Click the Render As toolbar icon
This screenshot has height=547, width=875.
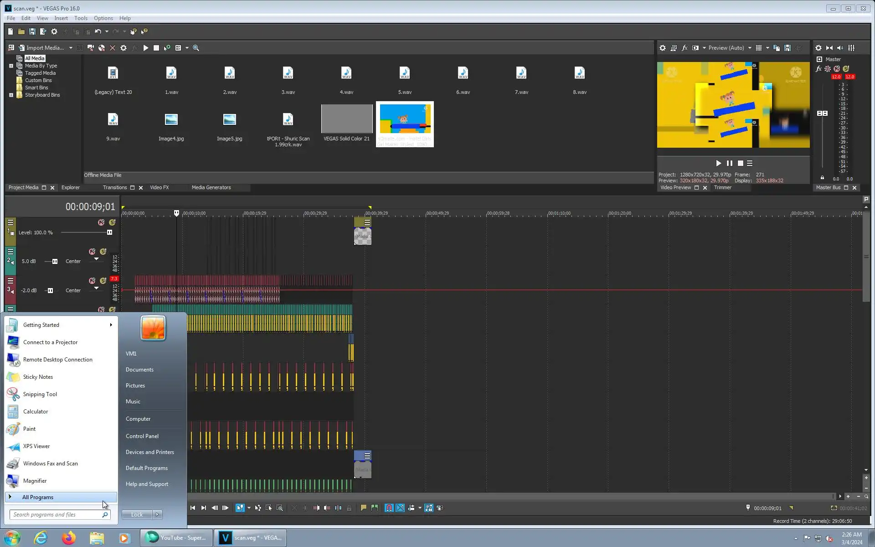pos(43,31)
